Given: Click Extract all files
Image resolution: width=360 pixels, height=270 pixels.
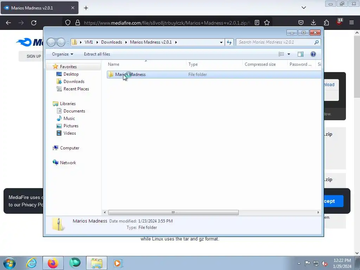Looking at the screenshot, I should 97,54.
